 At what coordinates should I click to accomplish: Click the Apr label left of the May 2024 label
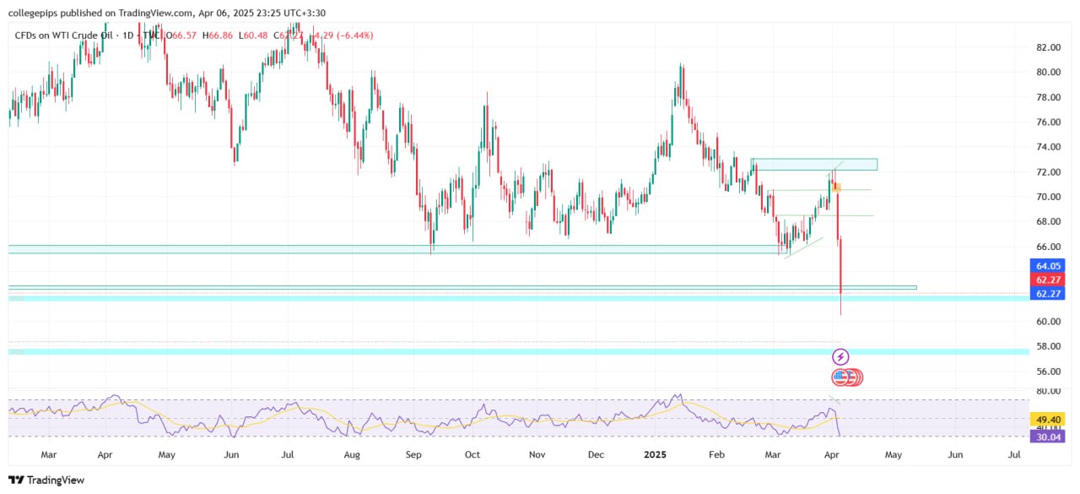105,454
